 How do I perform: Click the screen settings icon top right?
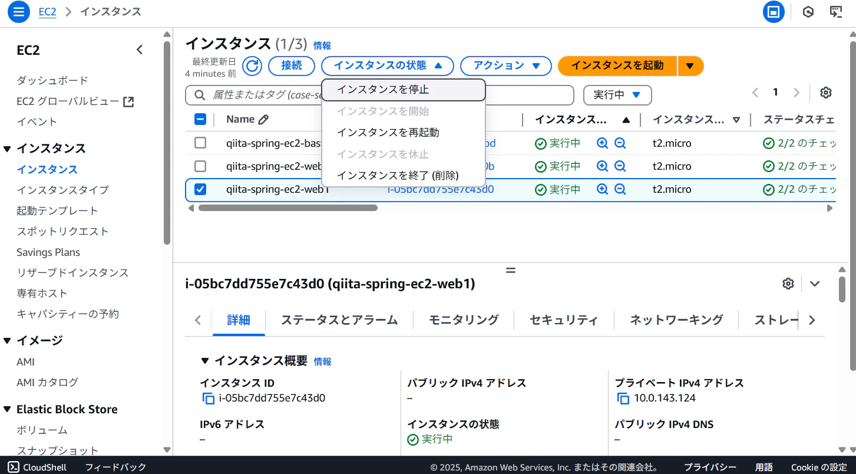click(836, 12)
